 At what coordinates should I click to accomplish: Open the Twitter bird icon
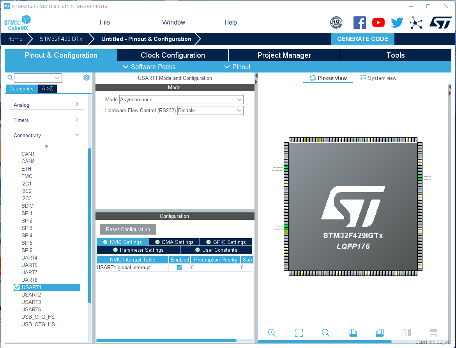pyautogui.click(x=397, y=22)
